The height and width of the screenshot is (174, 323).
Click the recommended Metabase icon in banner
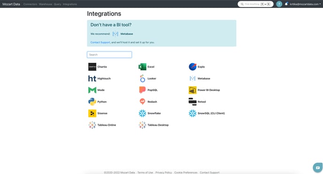(x=115, y=34)
